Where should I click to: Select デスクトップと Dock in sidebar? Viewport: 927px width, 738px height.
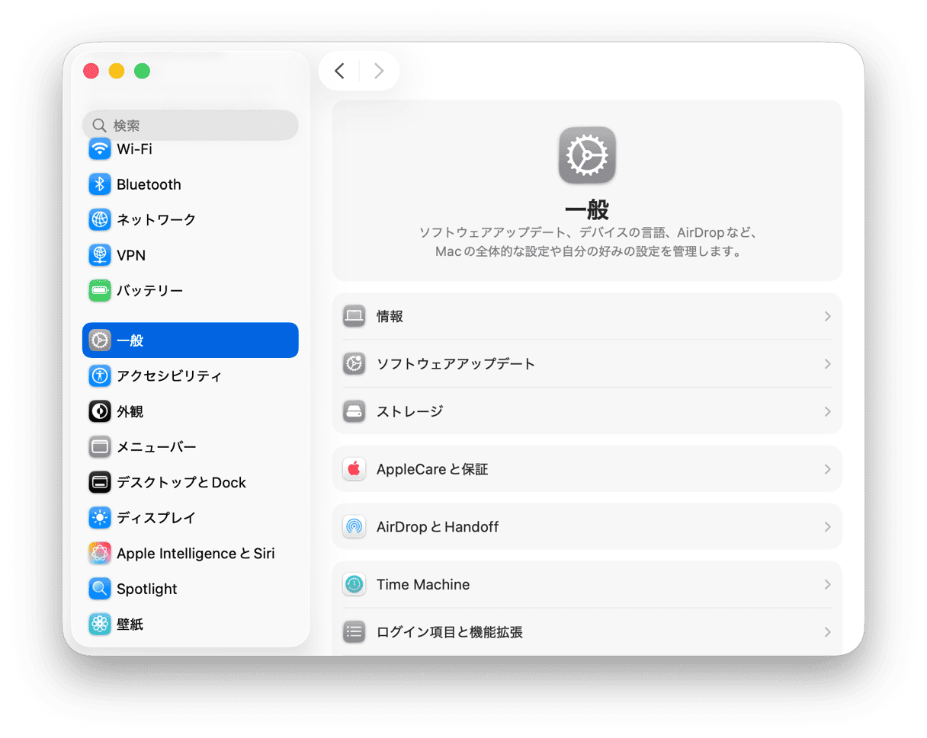coord(181,482)
